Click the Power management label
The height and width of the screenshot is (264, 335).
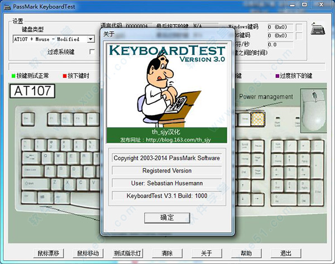click(x=266, y=97)
